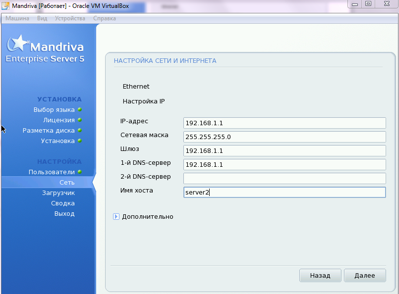Click the VirtualBox window title icon
This screenshot has height=294, width=399.
point(5,5)
